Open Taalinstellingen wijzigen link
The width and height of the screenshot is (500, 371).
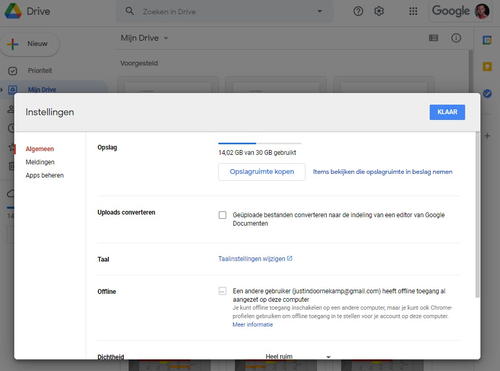[252, 259]
